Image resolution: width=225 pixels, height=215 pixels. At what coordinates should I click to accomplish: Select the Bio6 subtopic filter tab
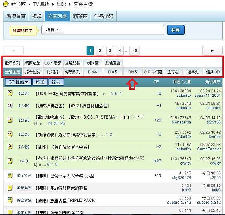click(133, 72)
